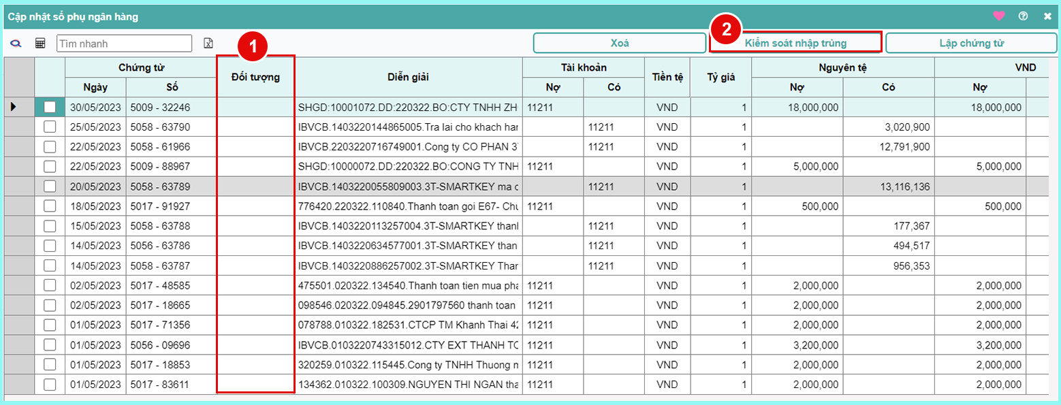The height and width of the screenshot is (405, 1061).
Task: Toggle checkbox for voucher 5056 - 09696
Action: [x=50, y=345]
